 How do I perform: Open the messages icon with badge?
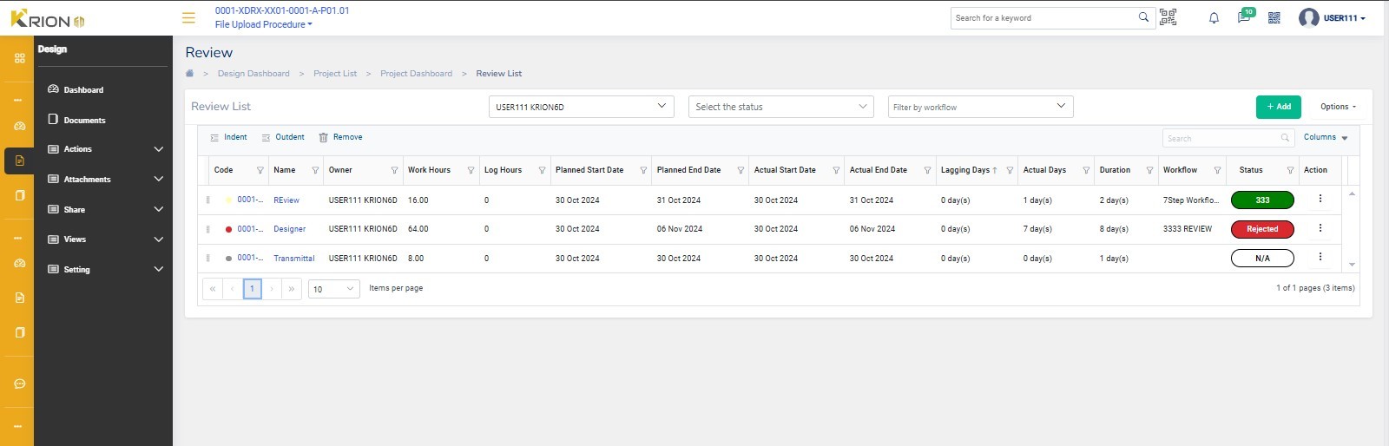pos(1243,18)
